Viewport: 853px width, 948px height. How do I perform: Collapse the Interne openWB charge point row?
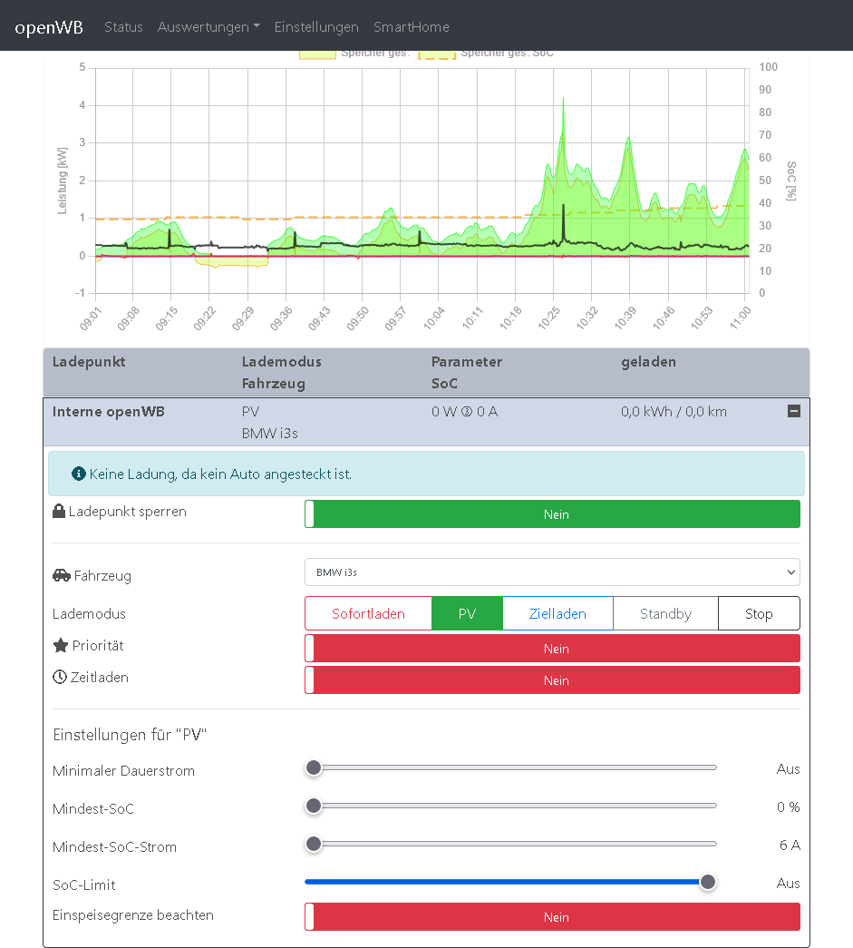(793, 411)
